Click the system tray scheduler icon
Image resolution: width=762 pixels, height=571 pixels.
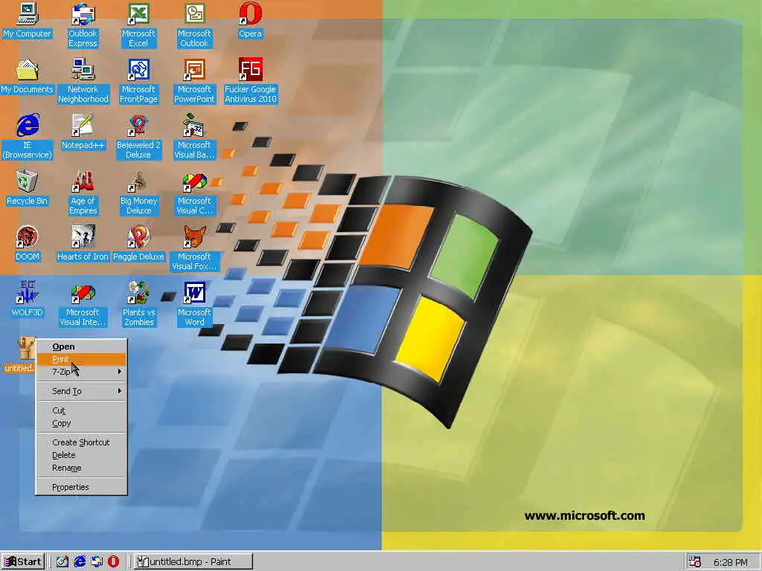point(695,562)
